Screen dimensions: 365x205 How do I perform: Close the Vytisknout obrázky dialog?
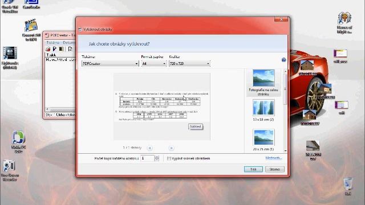(281, 19)
